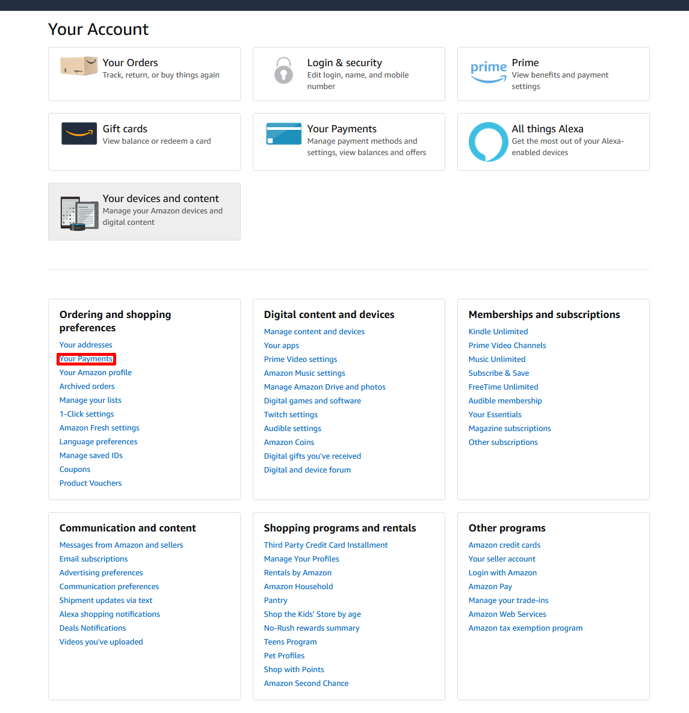The height and width of the screenshot is (713, 689).
Task: Open Your devices and content heading
Action: tap(161, 199)
